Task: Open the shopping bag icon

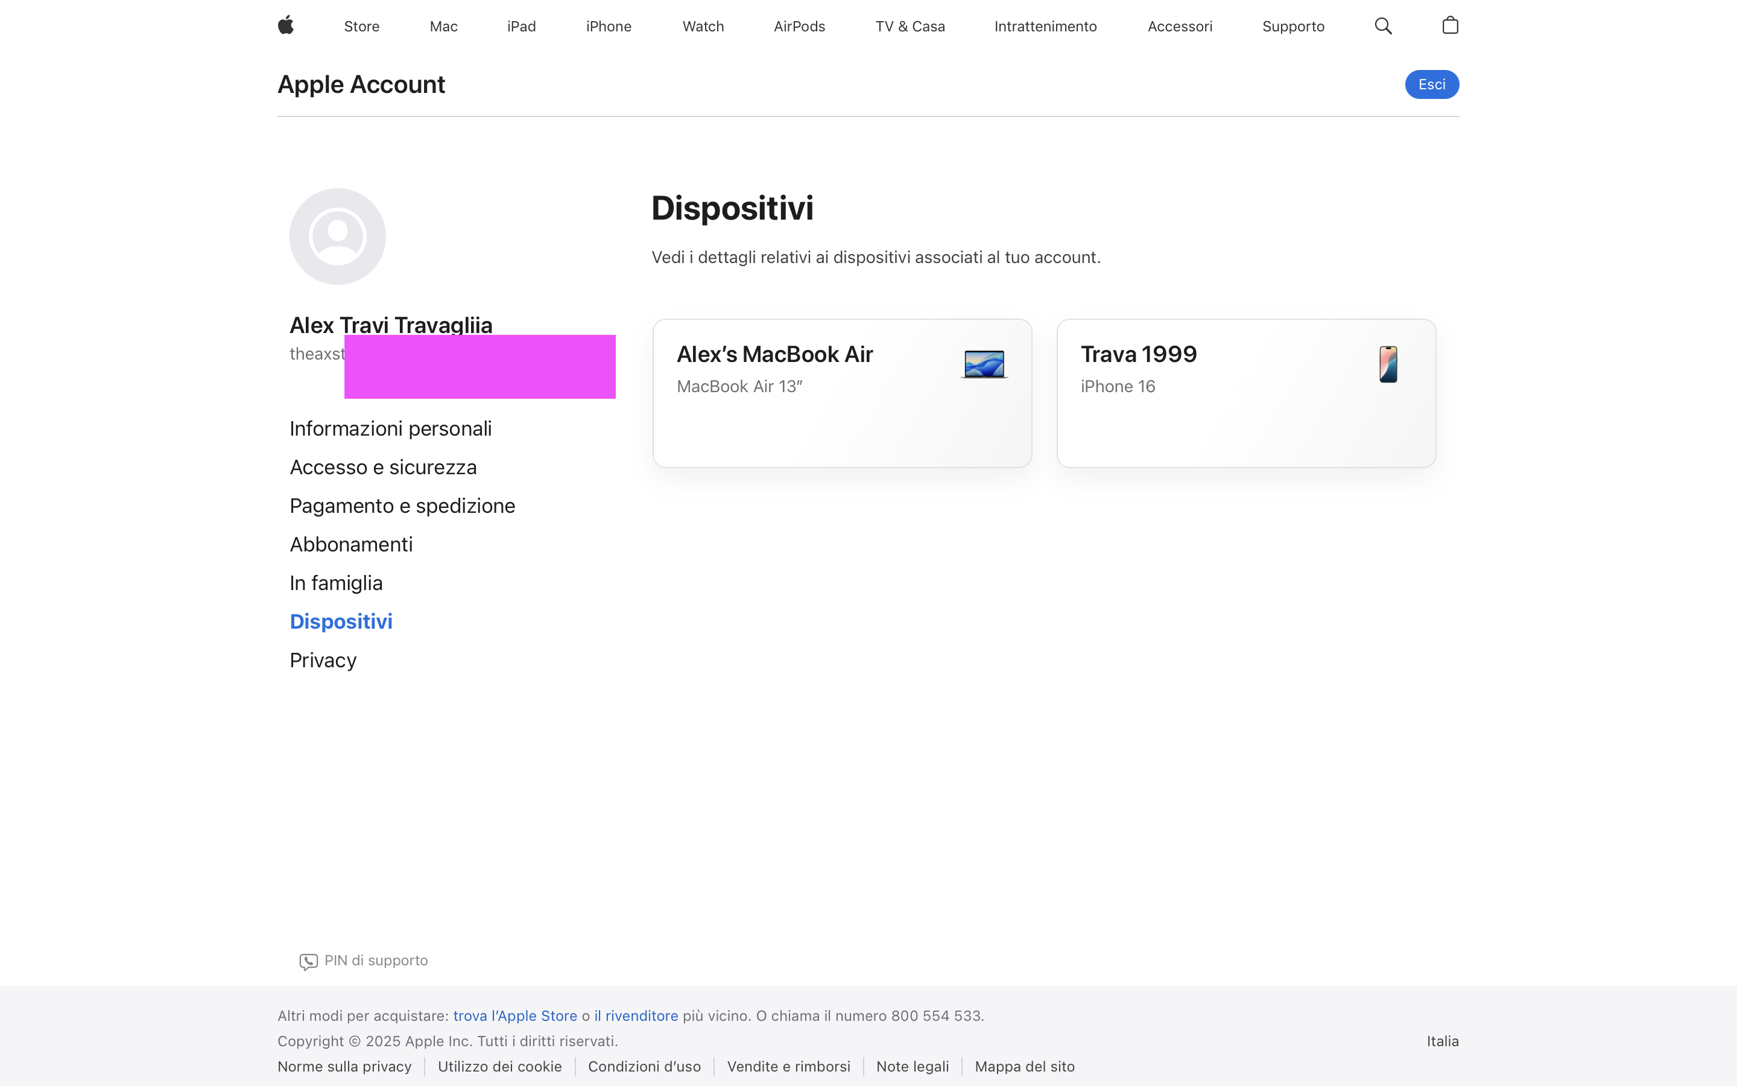Action: click(1450, 26)
